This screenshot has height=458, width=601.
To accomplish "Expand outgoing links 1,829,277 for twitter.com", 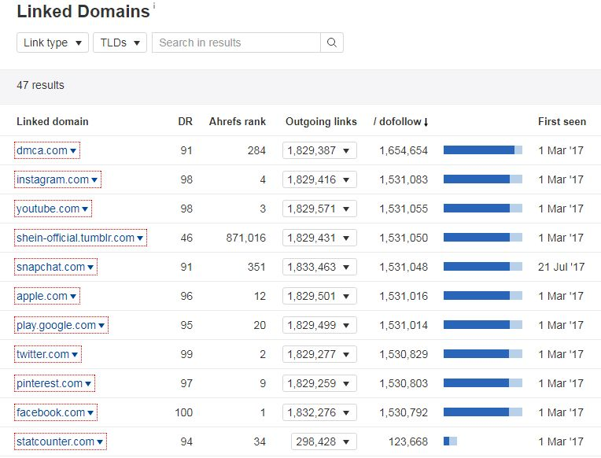I will (319, 354).
